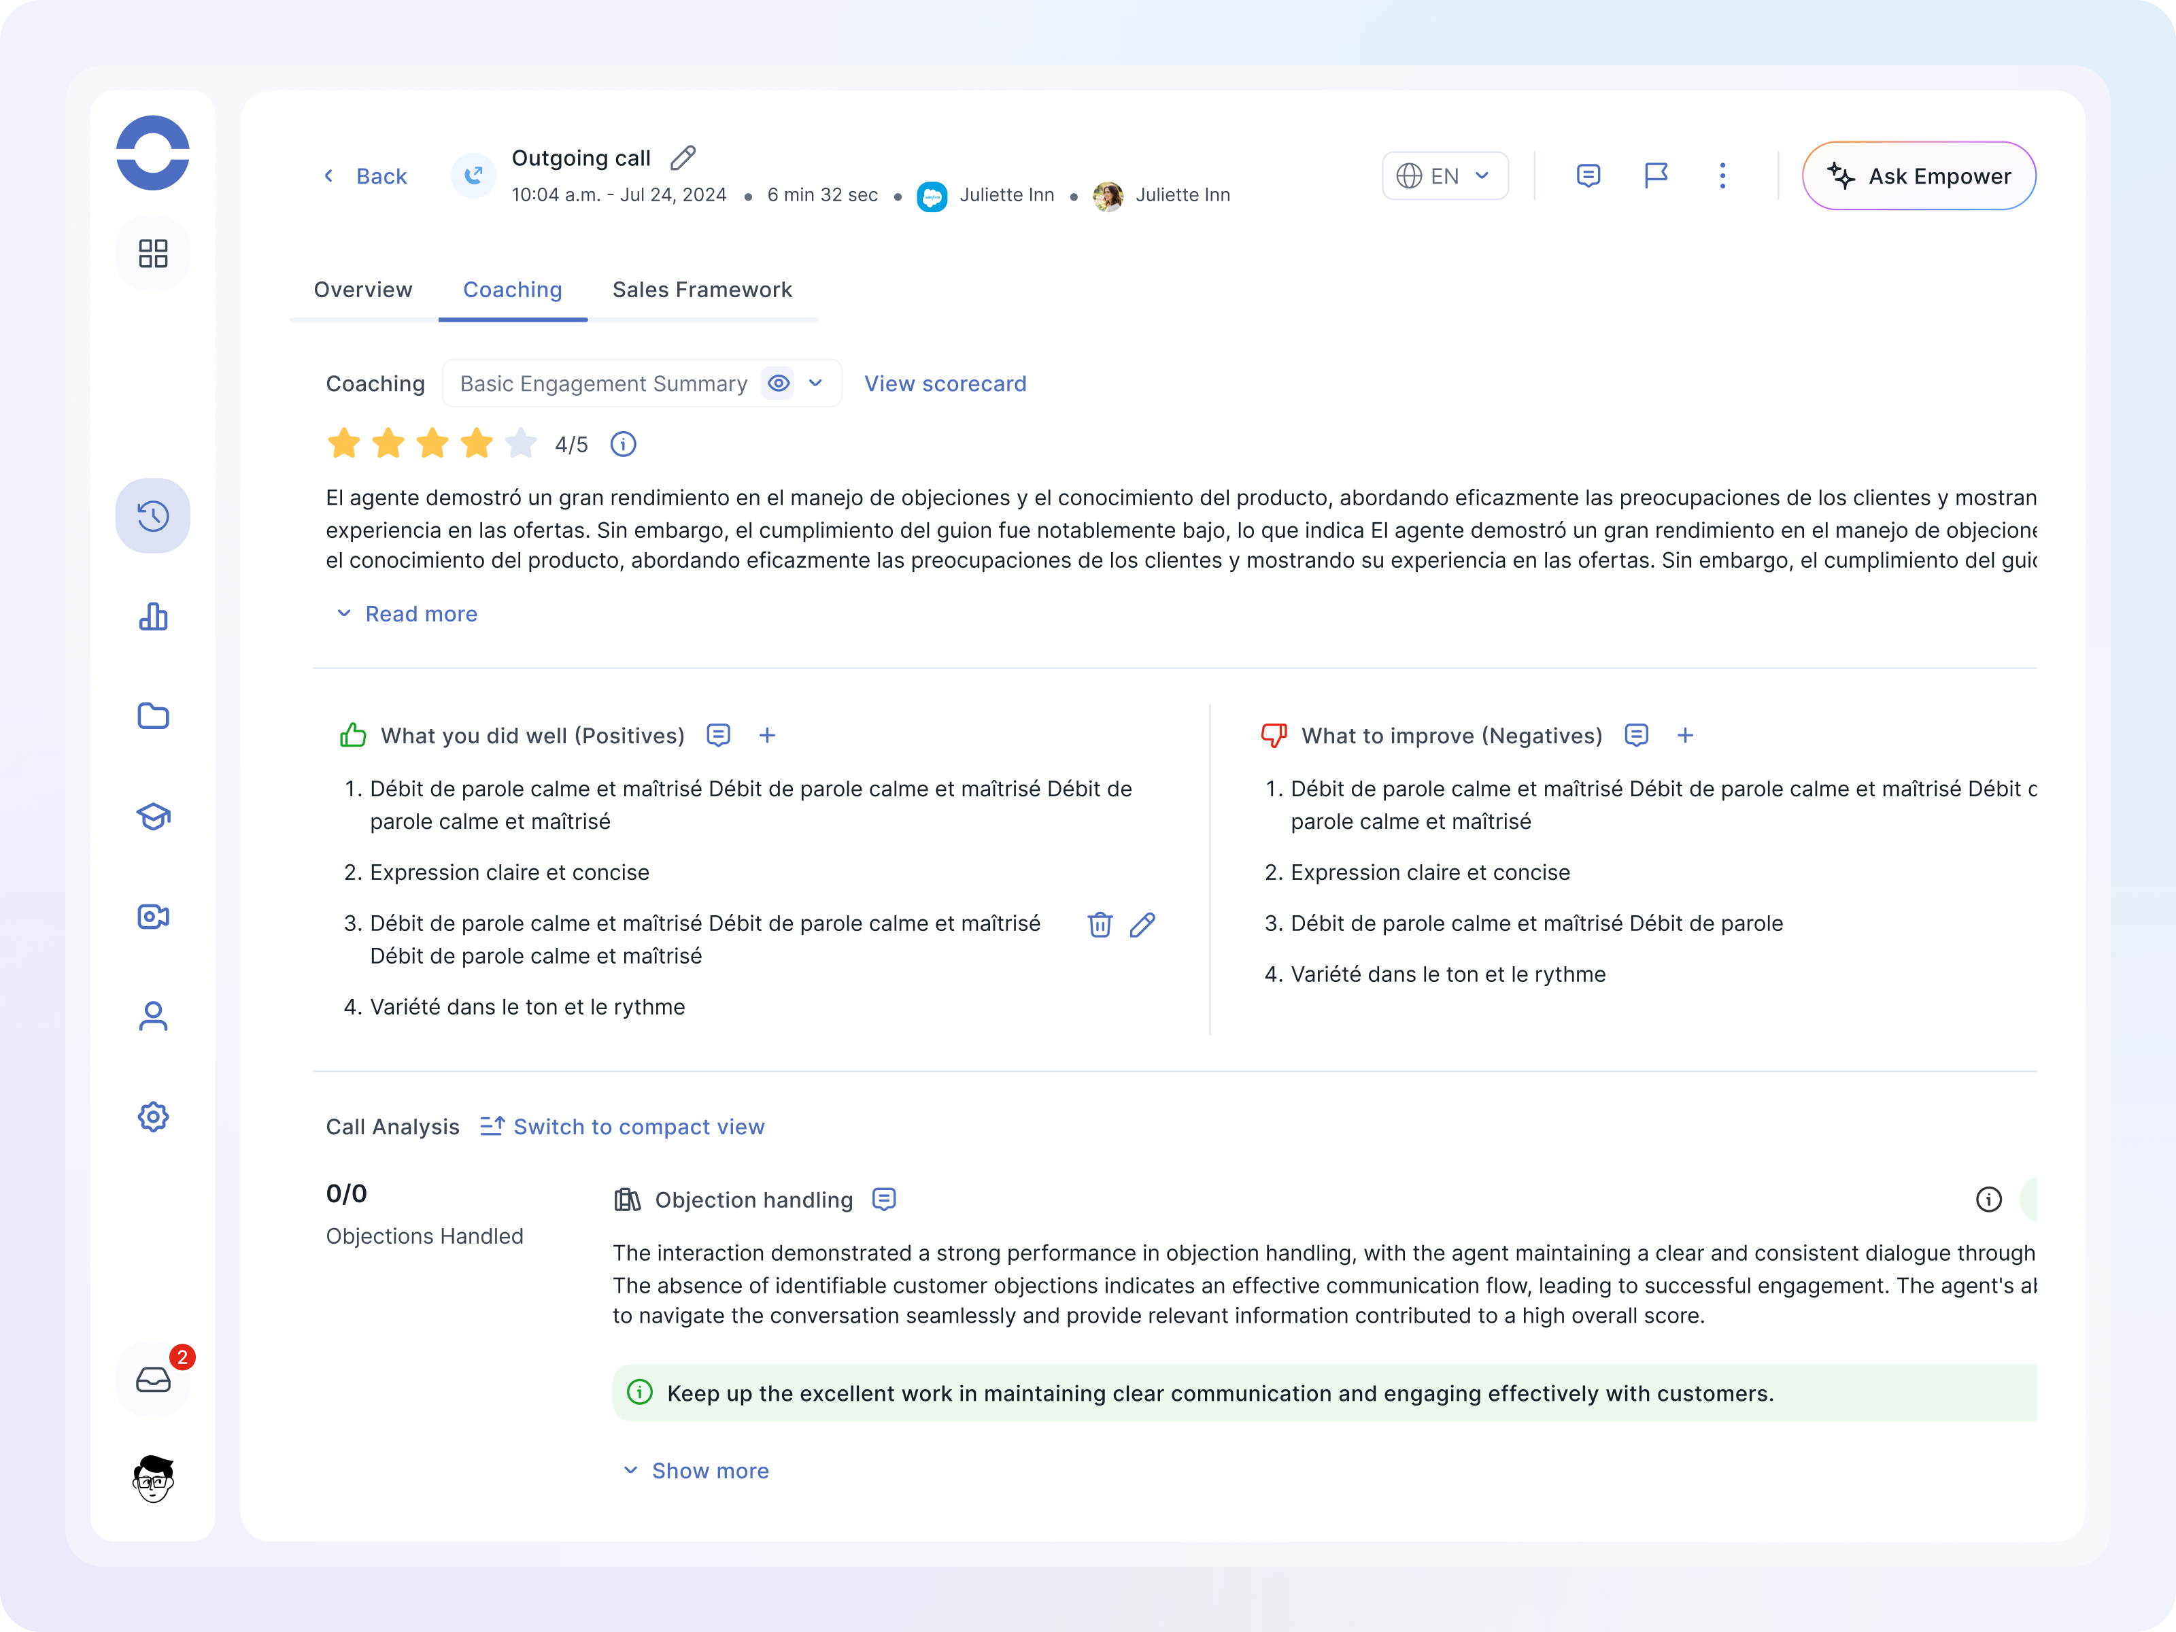Click the pencil icon next to Outgoing call
The image size is (2176, 1632).
(683, 158)
